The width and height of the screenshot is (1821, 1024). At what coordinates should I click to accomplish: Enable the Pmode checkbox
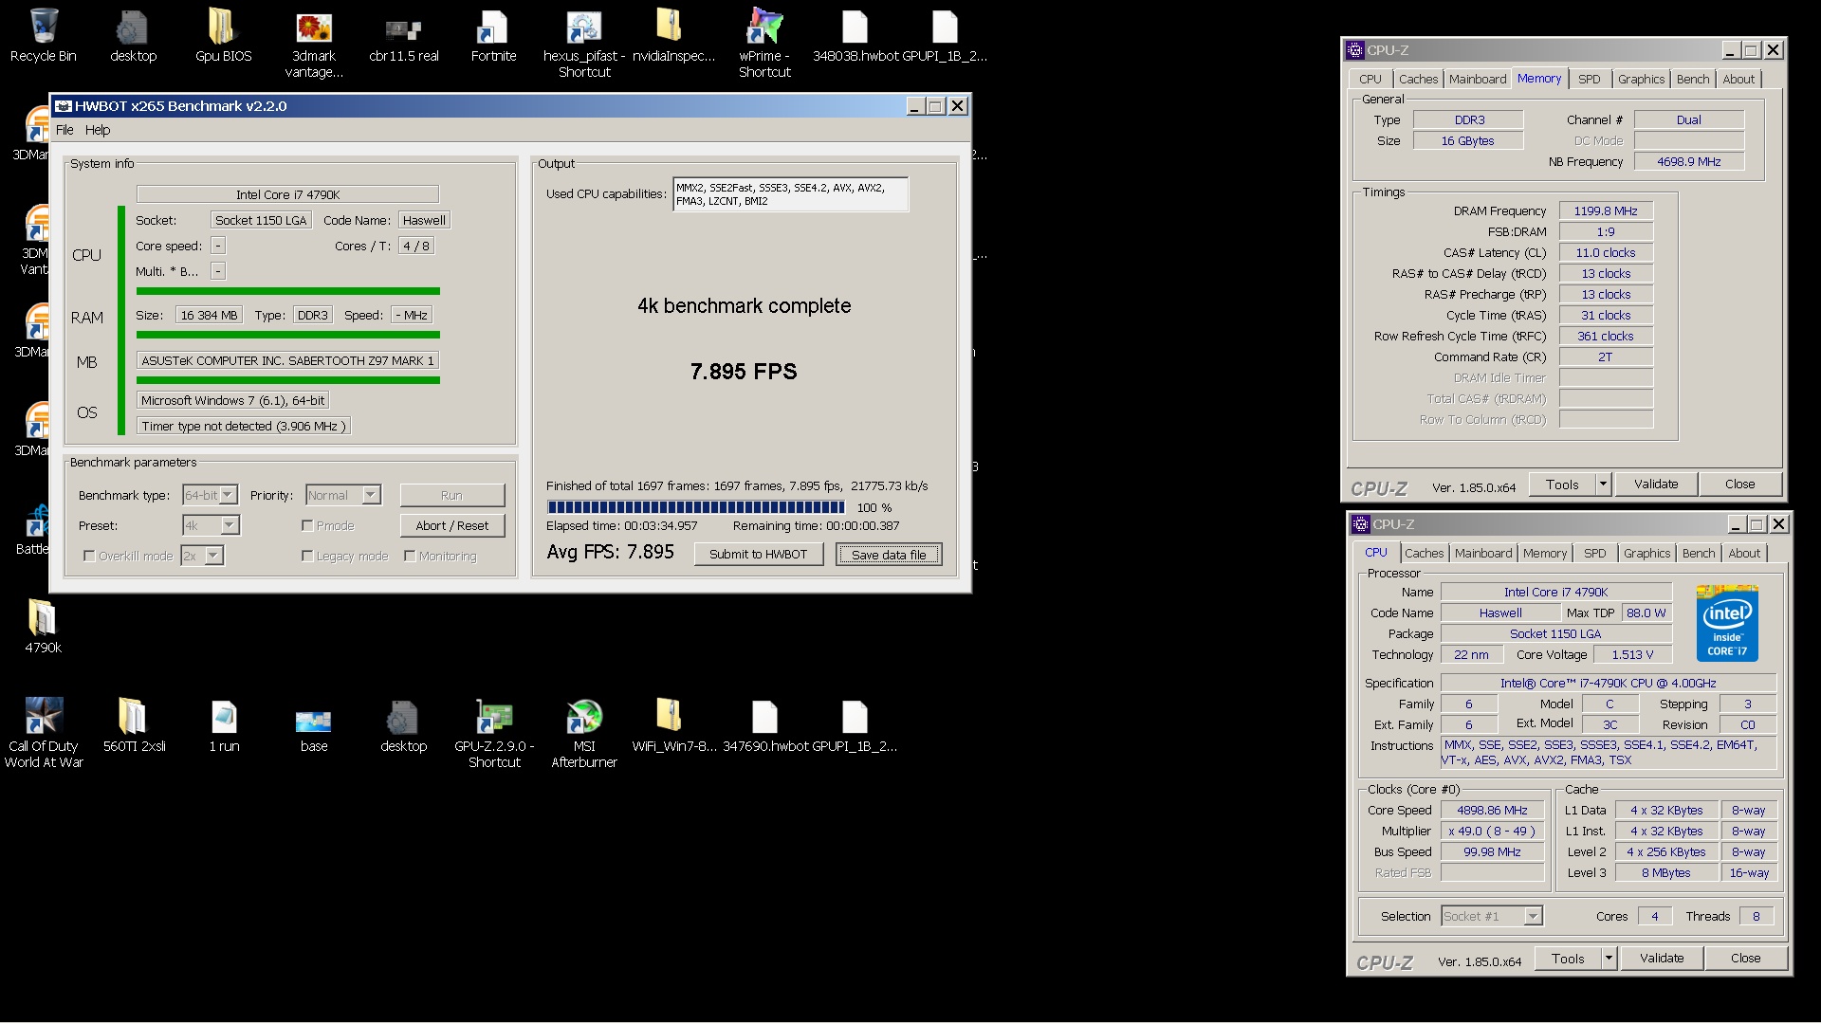tap(307, 526)
